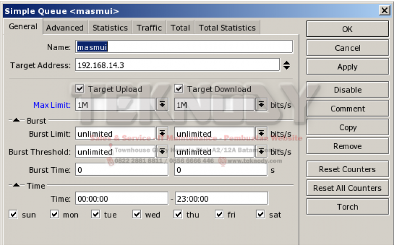Close the Simple Queue window
This screenshot has height=246, width=394.
point(385,10)
